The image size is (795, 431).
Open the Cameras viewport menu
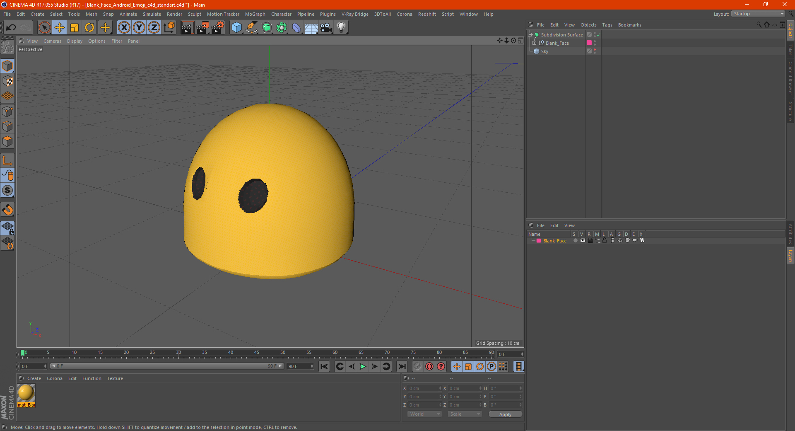[52, 41]
